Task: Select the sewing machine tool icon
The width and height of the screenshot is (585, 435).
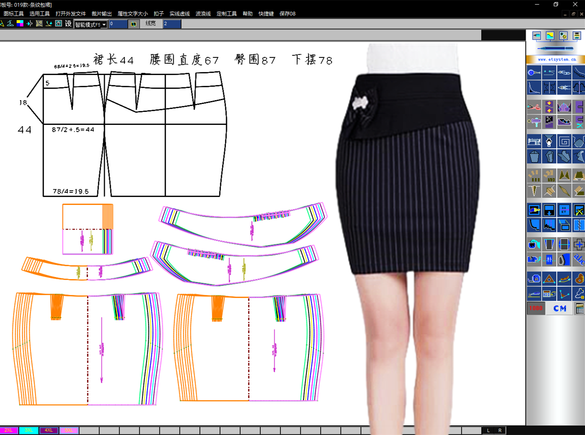Action: click(x=534, y=142)
